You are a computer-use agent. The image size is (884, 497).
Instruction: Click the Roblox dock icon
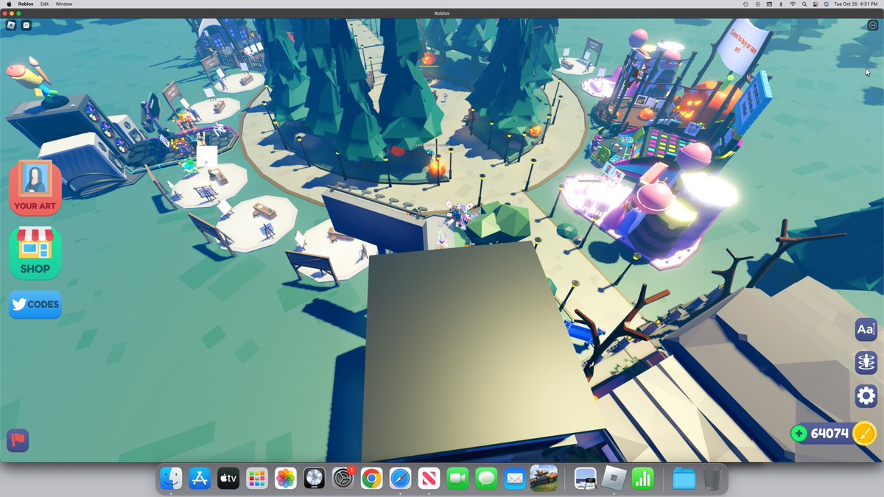pyautogui.click(x=614, y=479)
